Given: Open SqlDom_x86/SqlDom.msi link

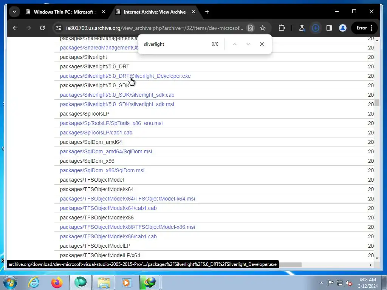Looking at the screenshot, I should 102,170.
